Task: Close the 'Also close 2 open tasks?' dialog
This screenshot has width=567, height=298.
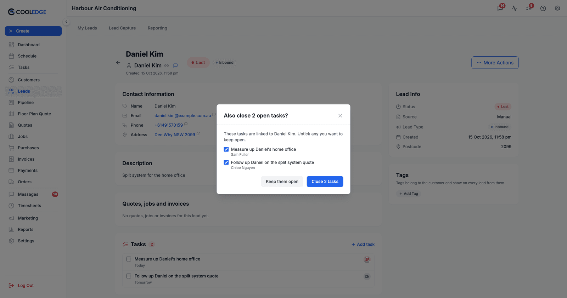Action: (x=340, y=116)
